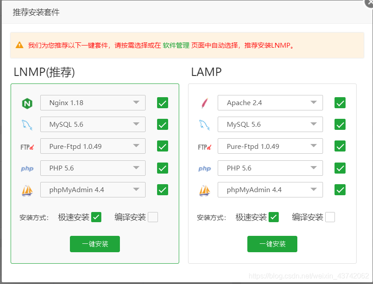Open the Apache 2.4 version dropdown
Image resolution: width=373 pixels, height=284 pixels.
point(270,102)
